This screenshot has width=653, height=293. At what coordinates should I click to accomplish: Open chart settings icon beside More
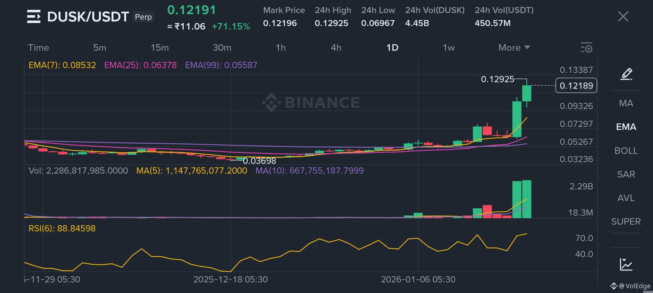click(x=586, y=48)
